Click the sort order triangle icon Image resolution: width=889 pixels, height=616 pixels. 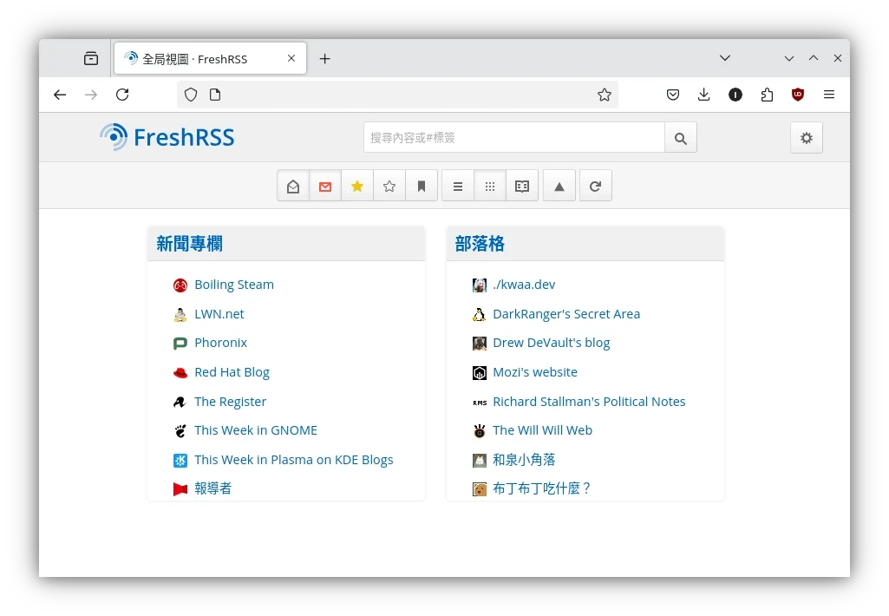559,186
